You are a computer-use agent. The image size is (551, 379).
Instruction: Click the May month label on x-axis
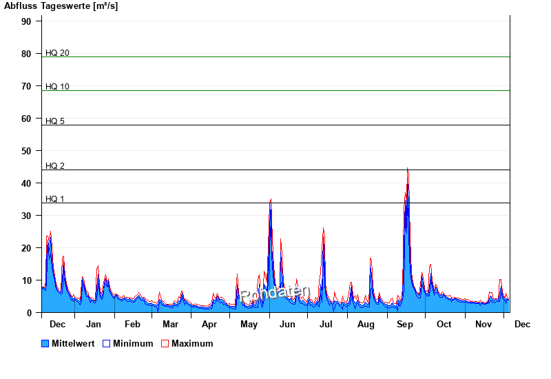tap(249, 325)
